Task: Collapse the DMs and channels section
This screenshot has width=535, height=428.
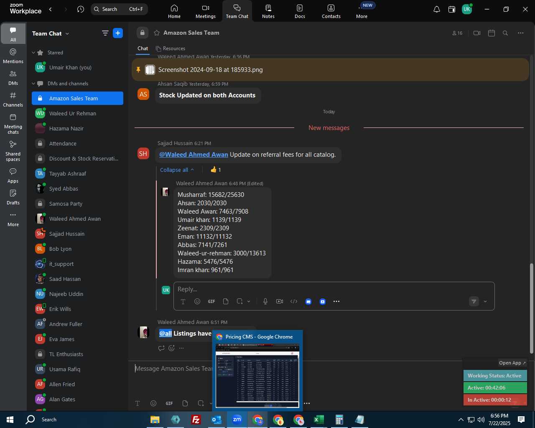Action: pos(33,84)
